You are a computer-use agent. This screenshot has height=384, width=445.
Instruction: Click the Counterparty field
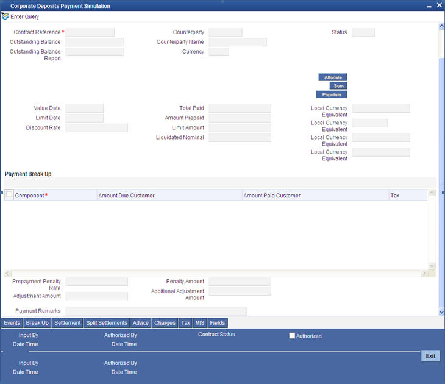click(226, 32)
